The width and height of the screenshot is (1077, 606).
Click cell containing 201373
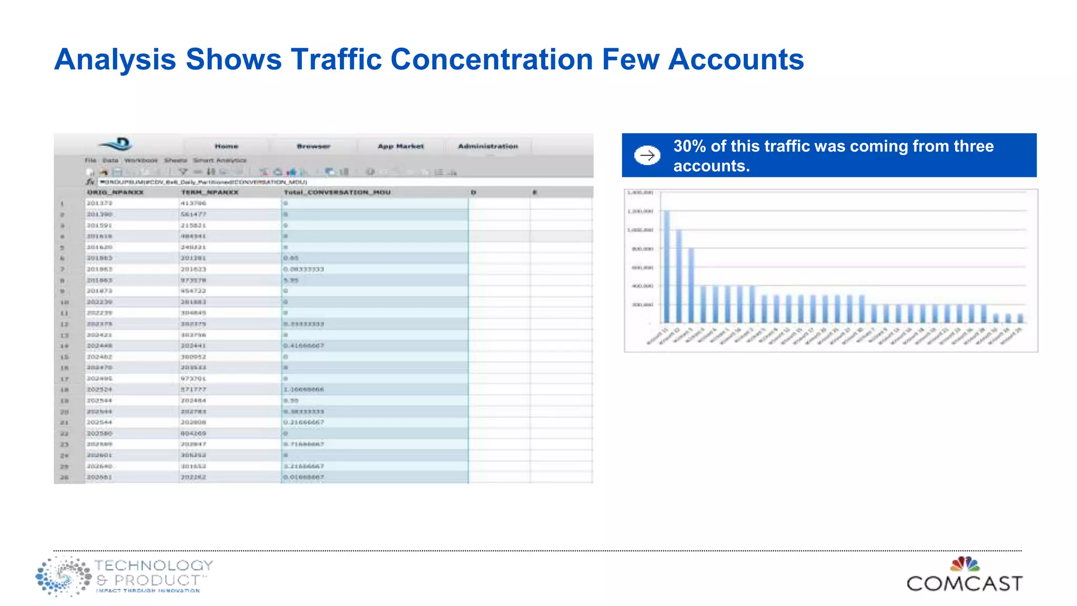[131, 204]
